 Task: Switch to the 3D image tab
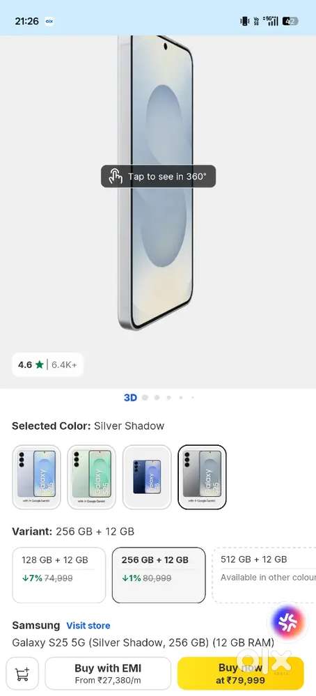130,398
